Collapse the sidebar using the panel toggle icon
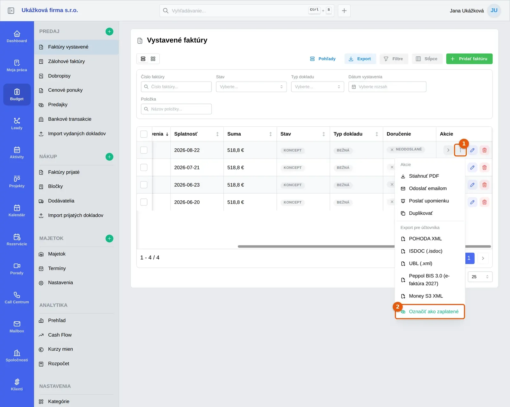510x407 pixels. coord(11,11)
